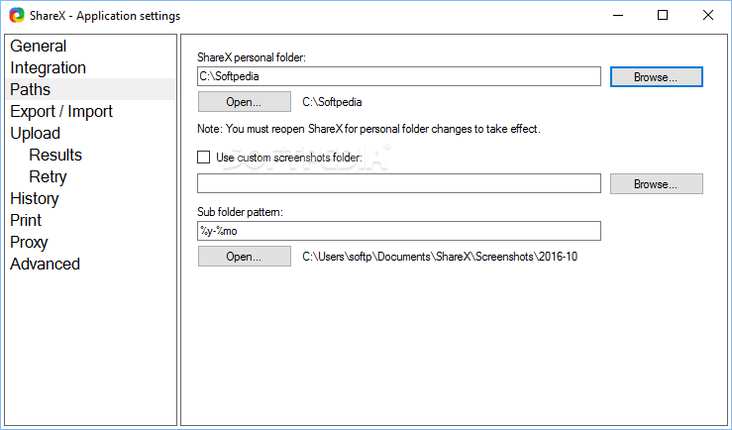Enable Use custom screenshots folder checkbox
Screen dimensions: 732x430
click(x=203, y=158)
